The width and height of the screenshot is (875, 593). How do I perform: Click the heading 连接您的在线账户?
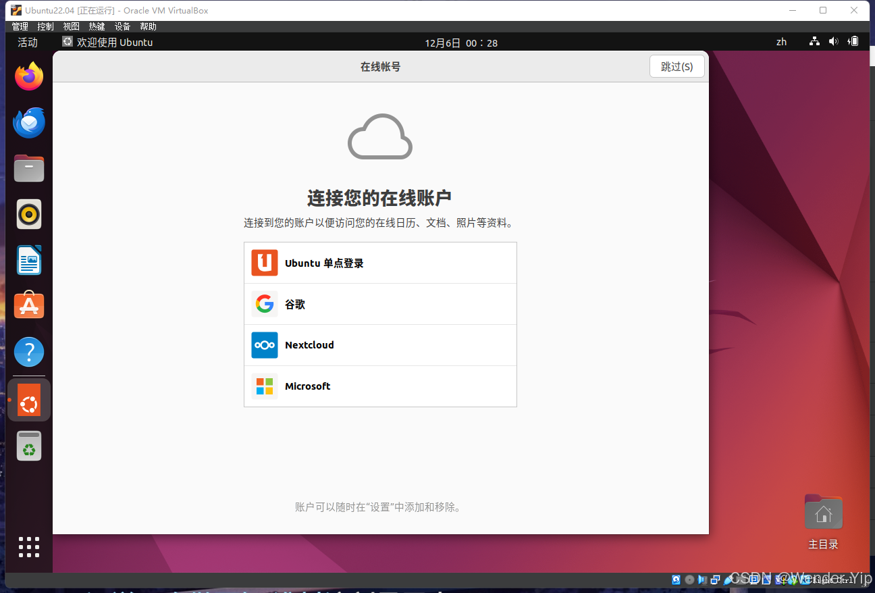pyautogui.click(x=379, y=198)
